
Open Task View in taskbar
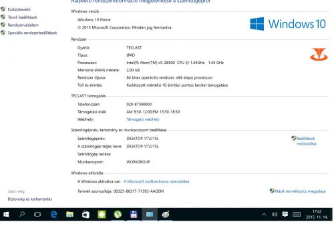pyautogui.click(x=37, y=215)
